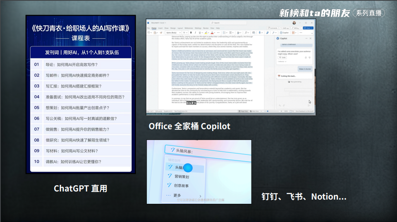The width and height of the screenshot is (397, 222).
Task: Click course row 02 写邮件
Action: tap(81, 75)
